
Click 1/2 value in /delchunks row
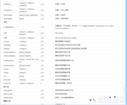pyautogui.click(x=42, y=98)
